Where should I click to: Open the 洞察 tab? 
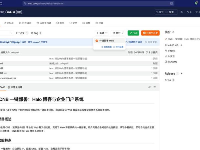[86, 23]
